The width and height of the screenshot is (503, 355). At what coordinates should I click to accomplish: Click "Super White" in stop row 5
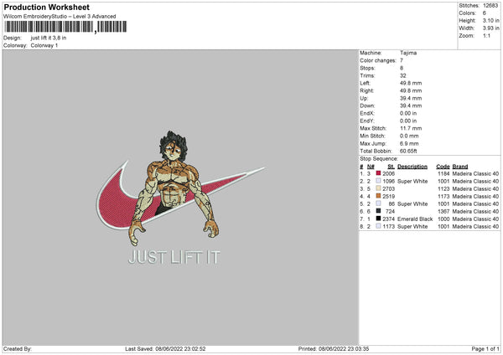click(412, 203)
